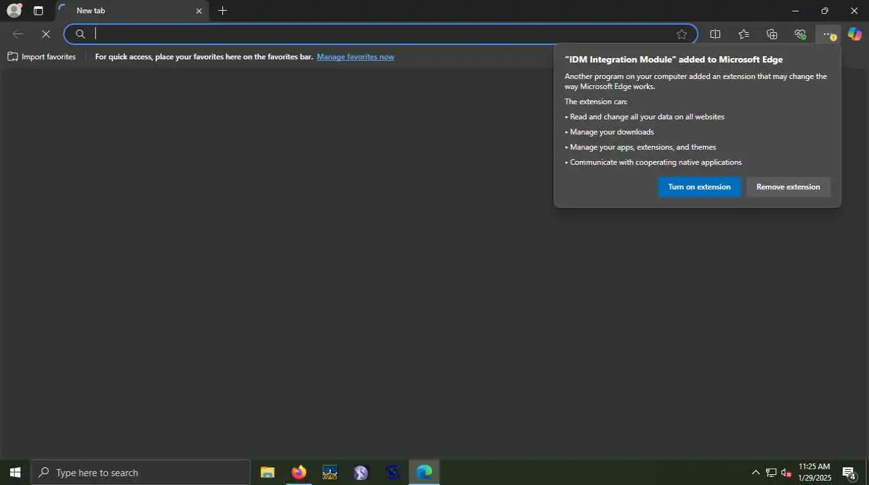Switch to Microsoft Edge in taskbar

click(424, 472)
